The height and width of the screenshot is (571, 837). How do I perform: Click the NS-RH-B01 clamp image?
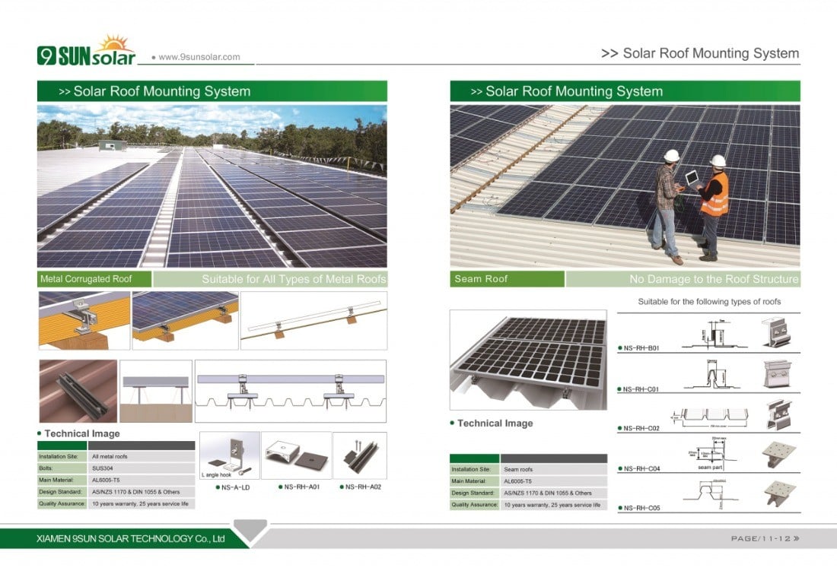pos(778,332)
